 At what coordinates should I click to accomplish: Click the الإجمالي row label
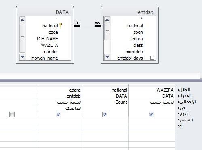tap(187, 102)
